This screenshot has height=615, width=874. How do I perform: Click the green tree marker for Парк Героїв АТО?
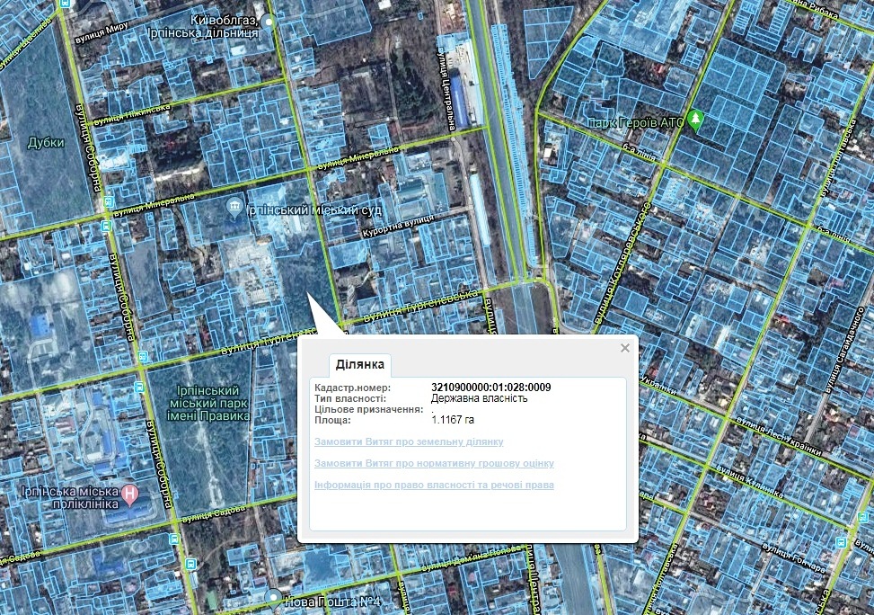click(696, 120)
